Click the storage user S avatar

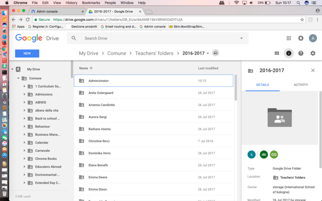coord(252,154)
